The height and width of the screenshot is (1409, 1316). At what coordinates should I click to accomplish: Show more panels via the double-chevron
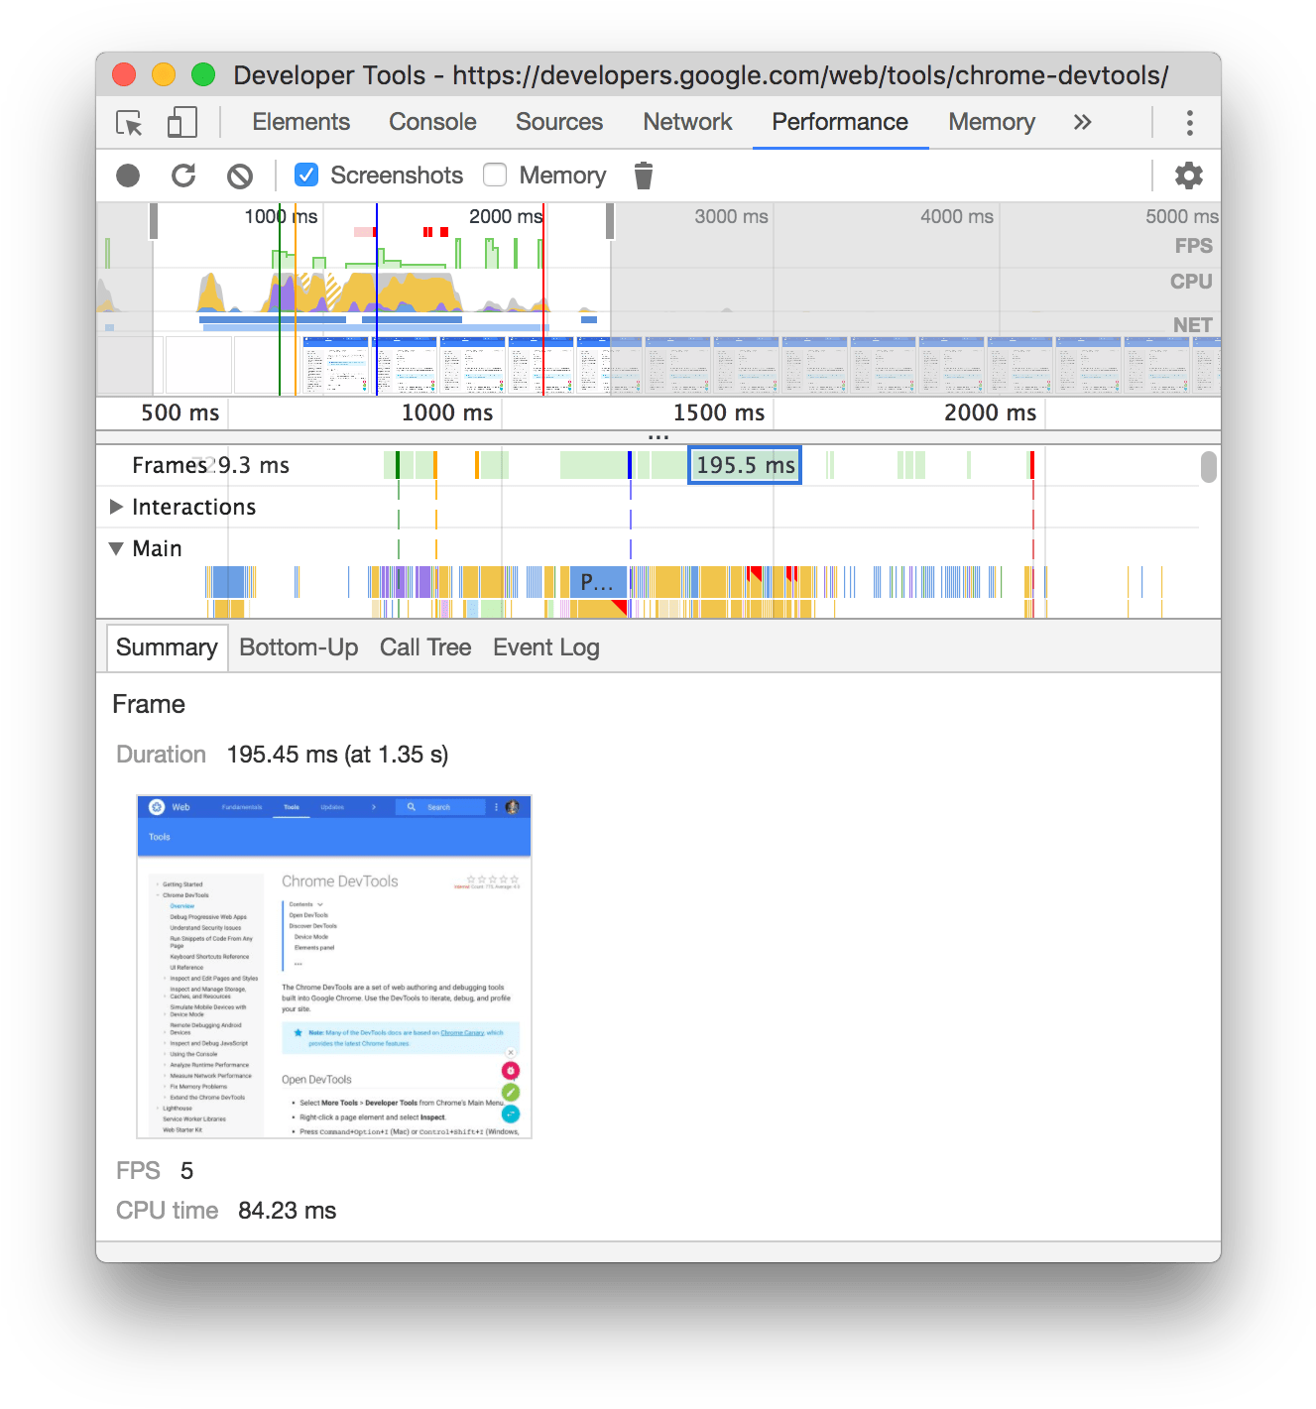tap(1082, 122)
